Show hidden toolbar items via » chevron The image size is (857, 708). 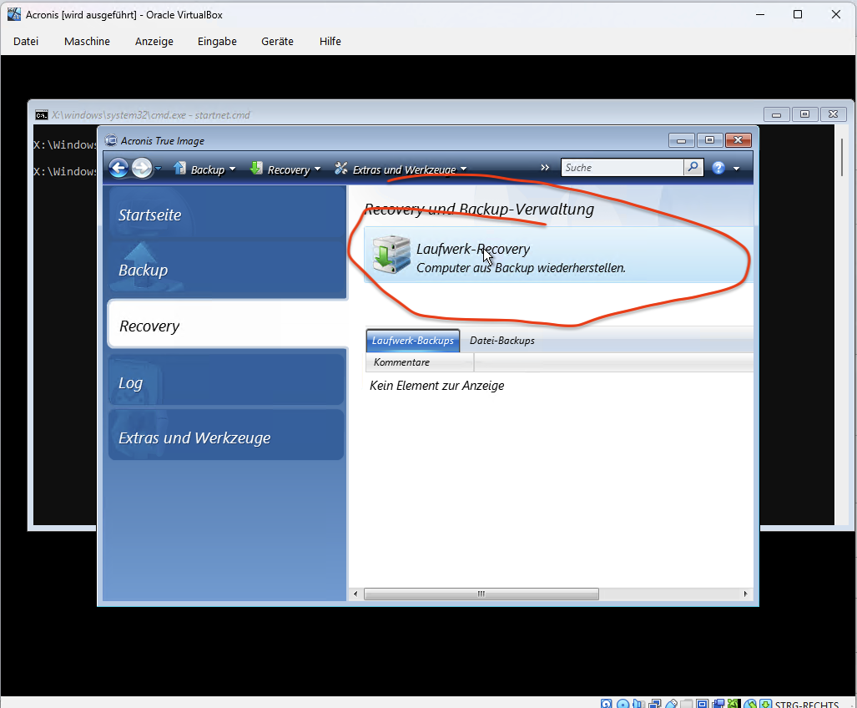[544, 167]
